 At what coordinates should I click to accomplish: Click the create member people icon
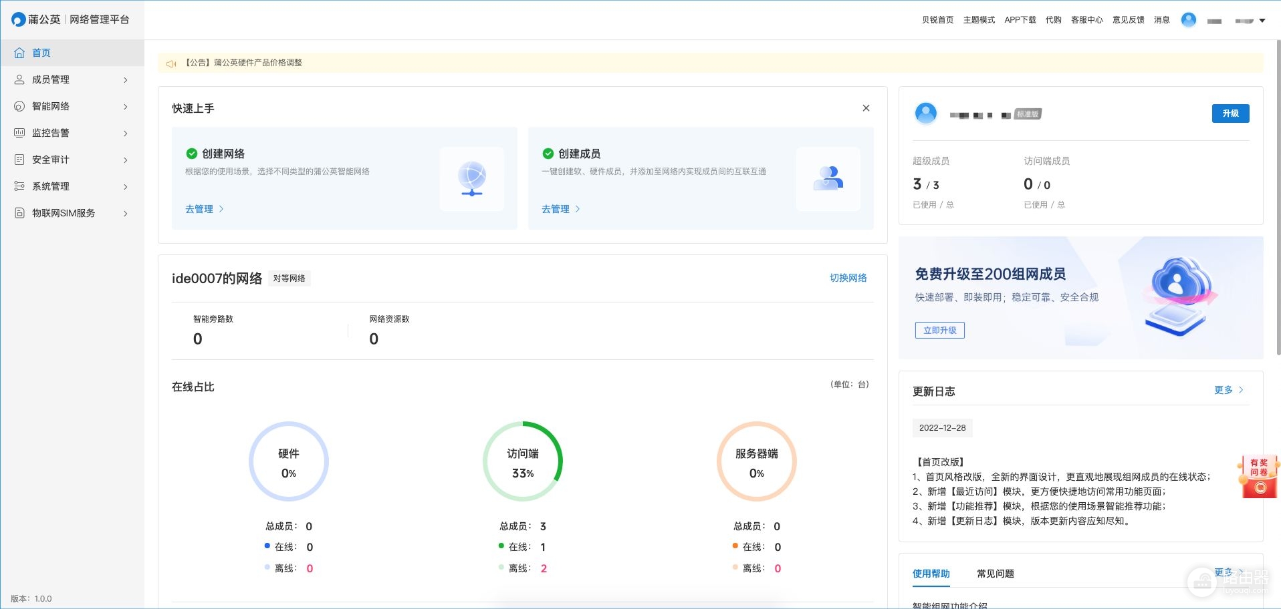828,179
